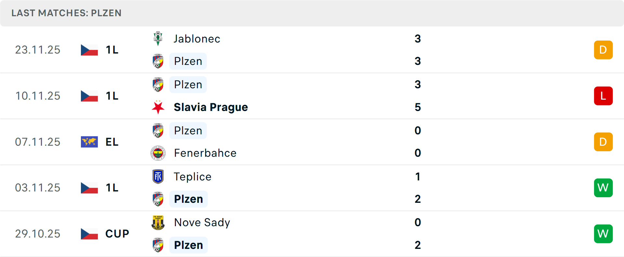
Task: Click the Czech flag next to CUP
Action: click(x=89, y=234)
